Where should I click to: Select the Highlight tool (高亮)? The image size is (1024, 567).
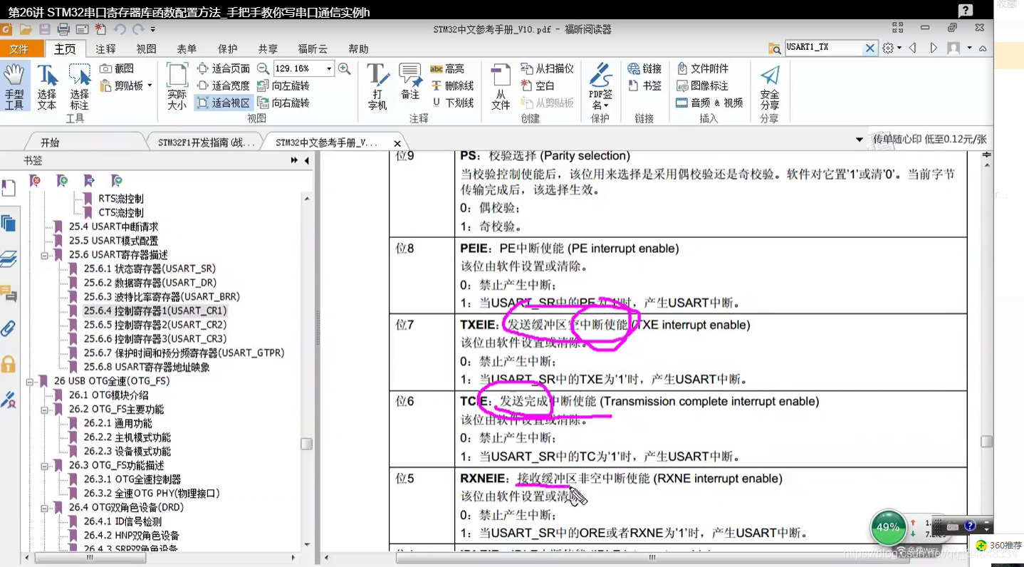[447, 68]
